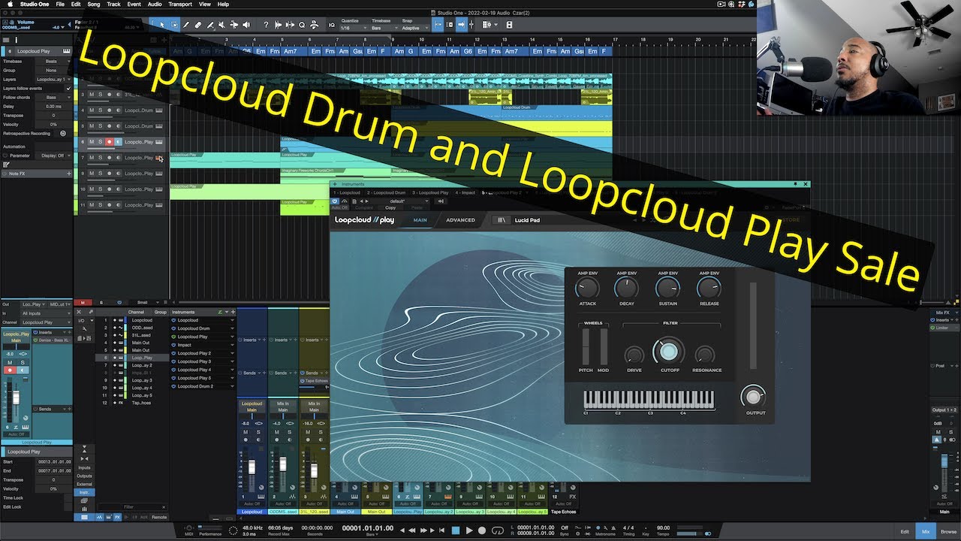Open the plugin sidechain/routing icon after preset

point(441,201)
